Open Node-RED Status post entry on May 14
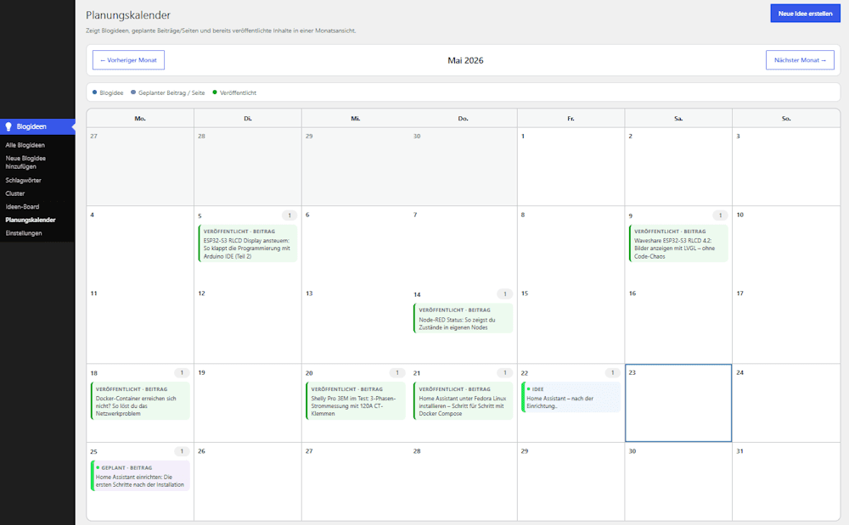This screenshot has height=525, width=849. point(463,318)
